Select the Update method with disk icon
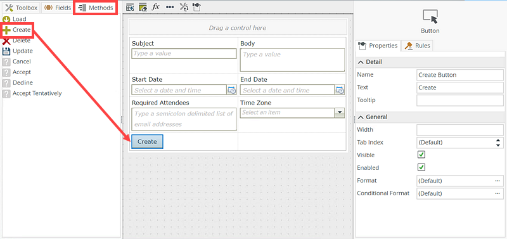The image size is (507, 239). click(x=18, y=51)
